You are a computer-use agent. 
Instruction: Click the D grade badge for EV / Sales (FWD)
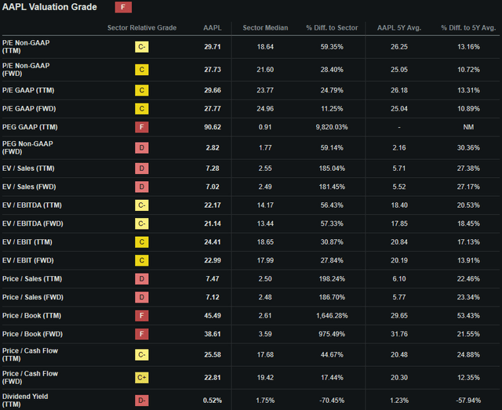(x=141, y=187)
